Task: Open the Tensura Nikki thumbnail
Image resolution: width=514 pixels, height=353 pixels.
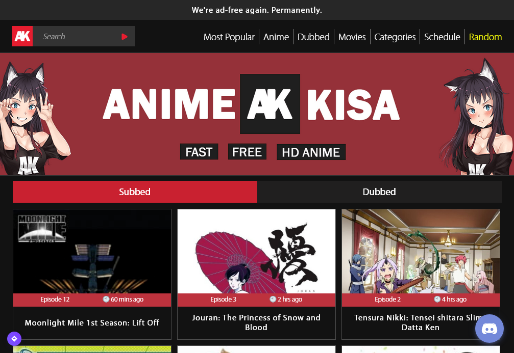Action: 421,251
